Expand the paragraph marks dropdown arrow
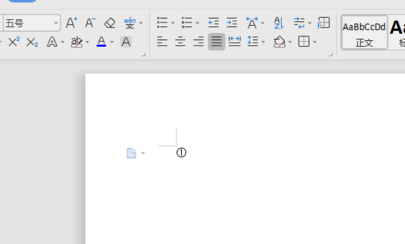405x244 pixels. (310, 23)
